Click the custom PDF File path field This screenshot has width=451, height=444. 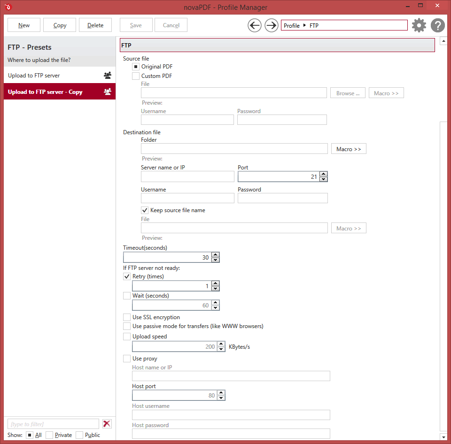234,93
